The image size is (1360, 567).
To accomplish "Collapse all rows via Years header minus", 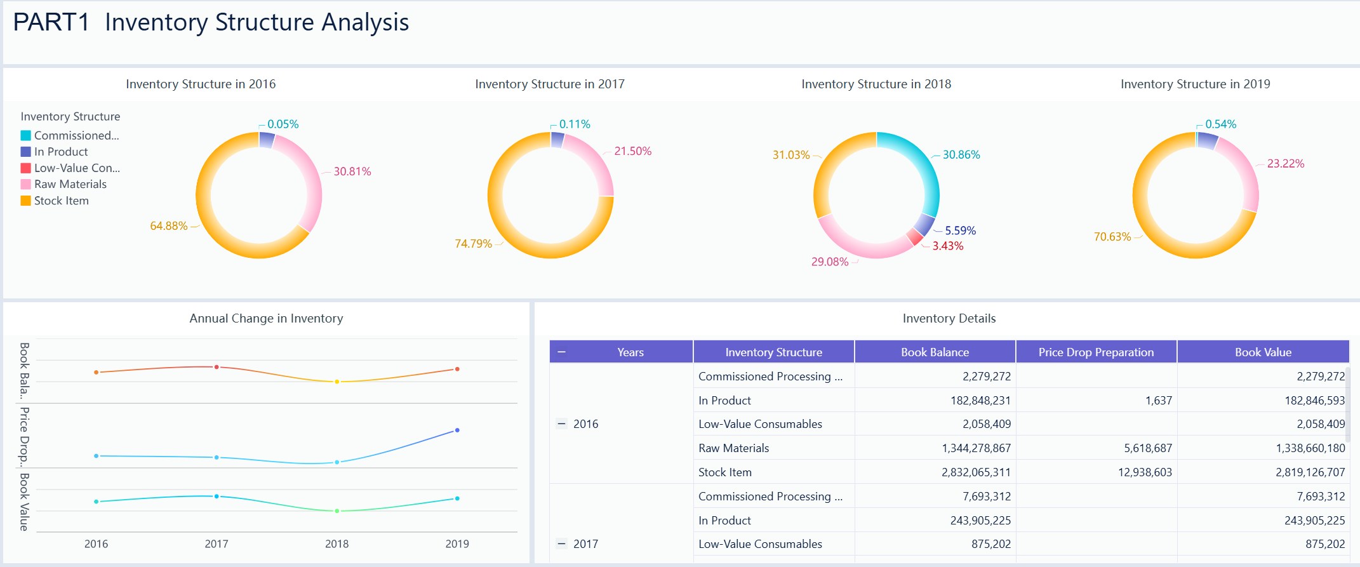I will coord(561,352).
